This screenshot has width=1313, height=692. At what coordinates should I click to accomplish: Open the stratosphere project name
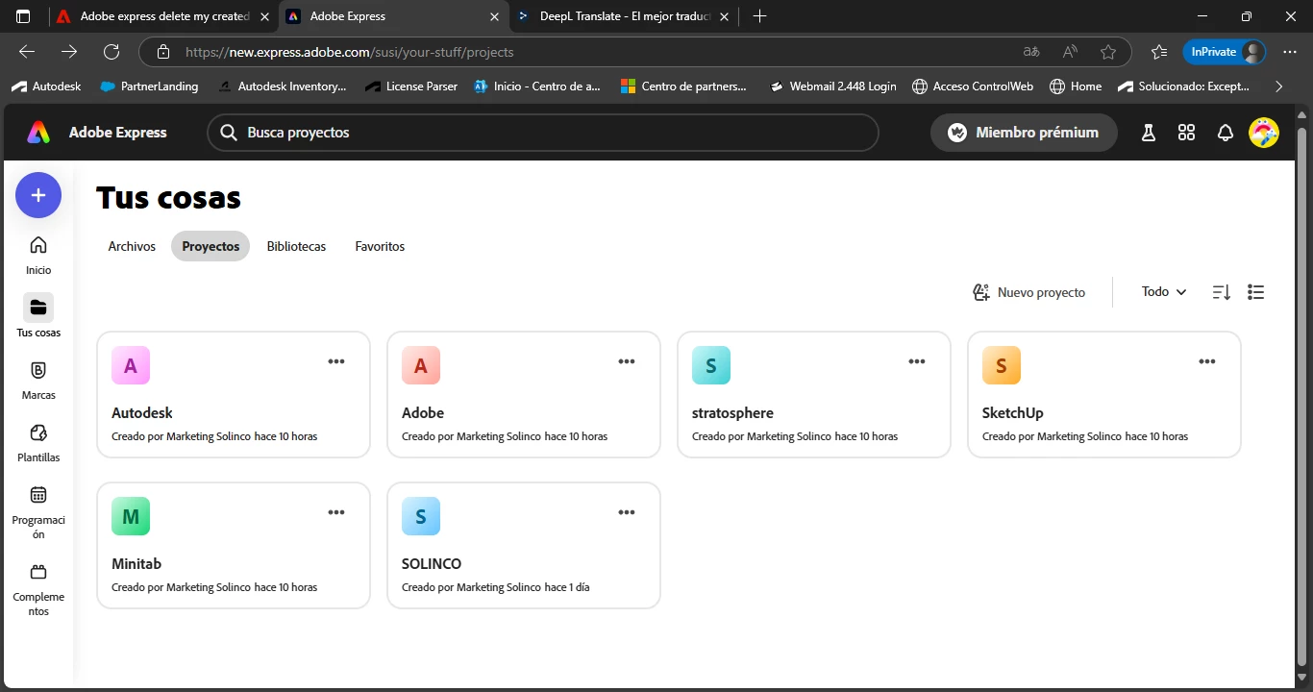click(732, 413)
